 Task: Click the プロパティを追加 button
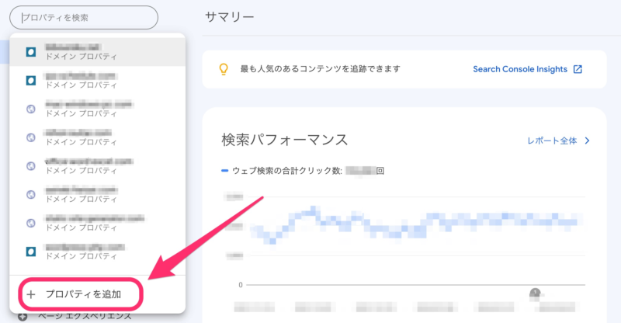click(x=82, y=294)
